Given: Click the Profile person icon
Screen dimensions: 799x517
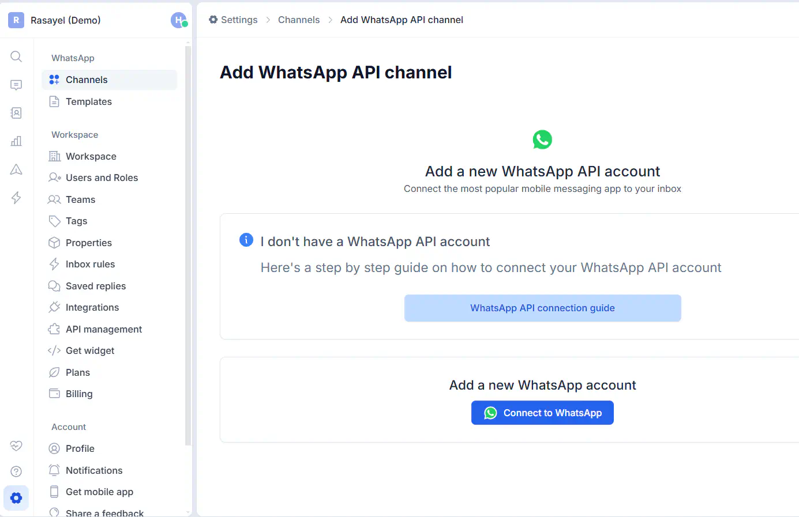Looking at the screenshot, I should pos(54,448).
